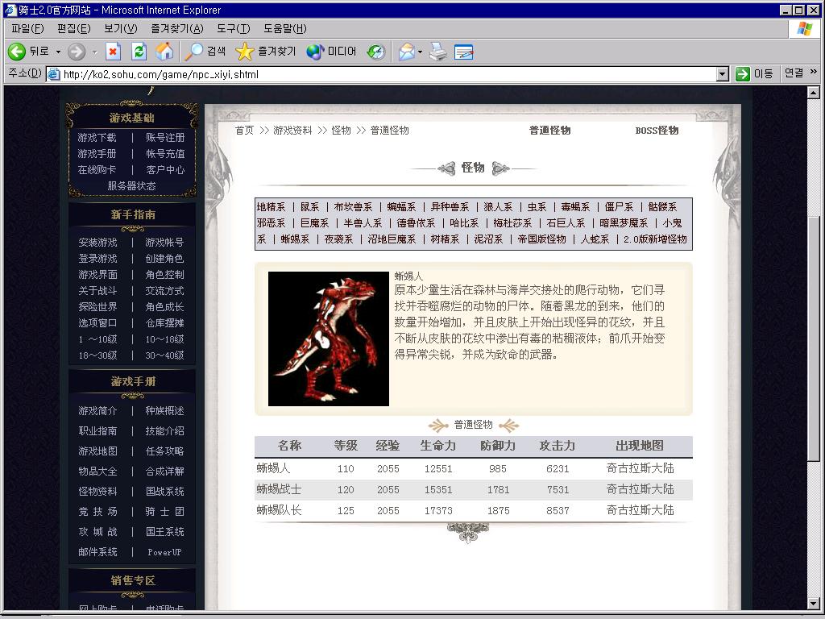The height and width of the screenshot is (619, 825).
Task: Open the 巨魔系 monster category
Action: click(x=314, y=223)
